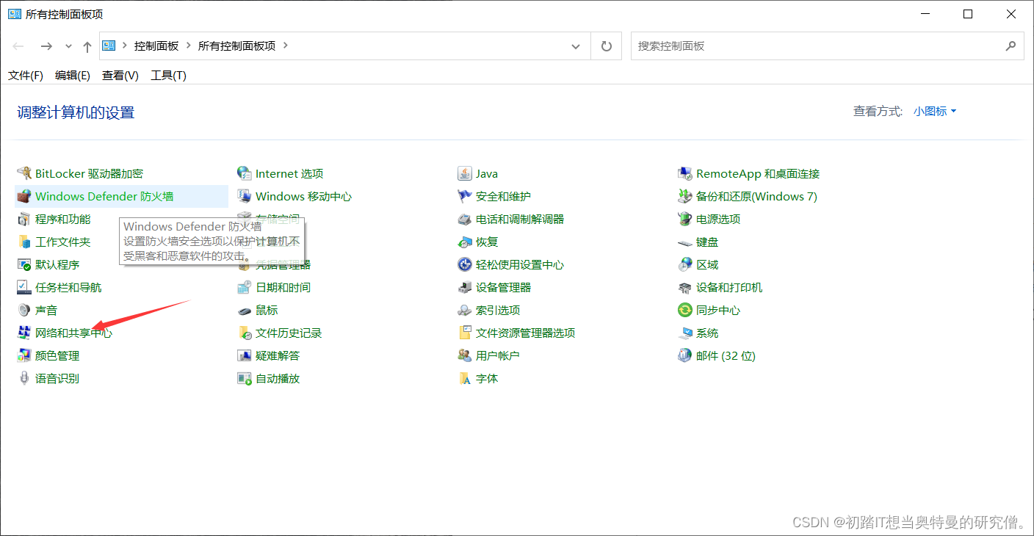1034x536 pixels.
Task: Refresh the control panel view
Action: pos(606,46)
